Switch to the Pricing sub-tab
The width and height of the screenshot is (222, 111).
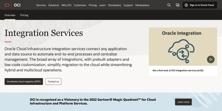click(24, 15)
